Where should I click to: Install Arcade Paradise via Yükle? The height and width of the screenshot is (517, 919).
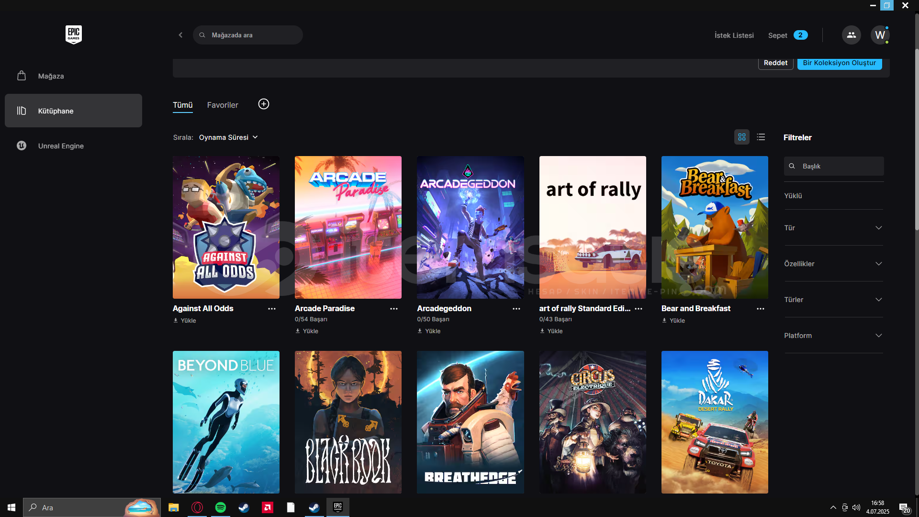(307, 331)
